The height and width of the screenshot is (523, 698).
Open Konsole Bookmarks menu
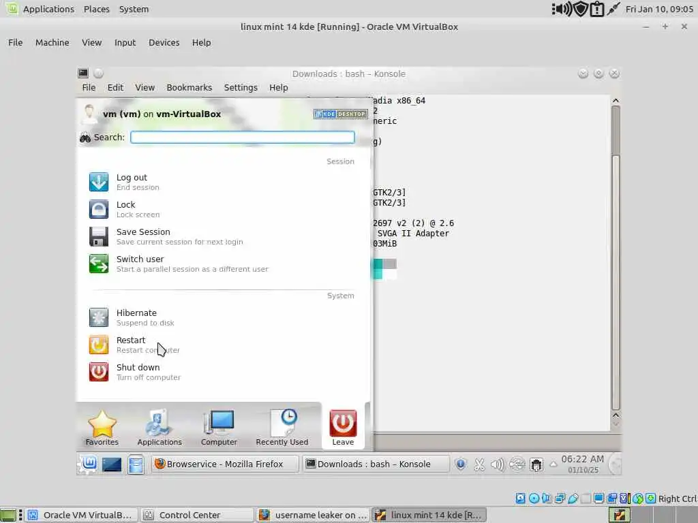189,88
